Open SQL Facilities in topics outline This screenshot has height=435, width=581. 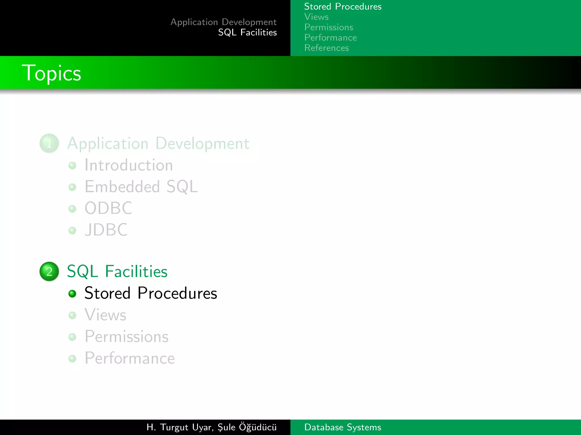(117, 271)
